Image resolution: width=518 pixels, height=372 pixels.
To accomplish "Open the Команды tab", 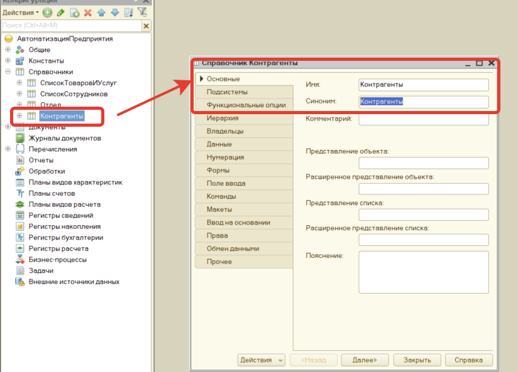I will (x=244, y=196).
